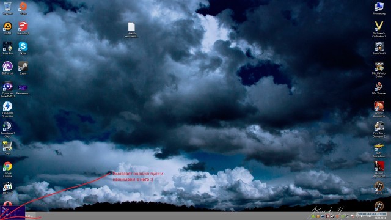Launch the TeamSpeak 3 Client shortcut

[7, 129]
